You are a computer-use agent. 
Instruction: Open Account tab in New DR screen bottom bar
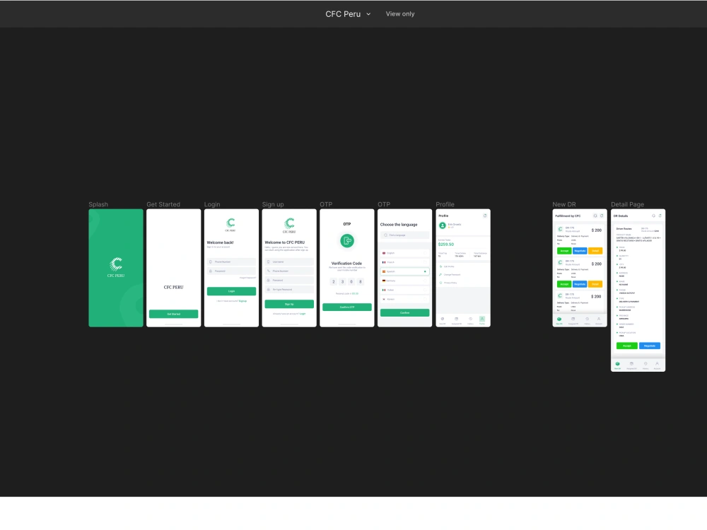coord(599,320)
